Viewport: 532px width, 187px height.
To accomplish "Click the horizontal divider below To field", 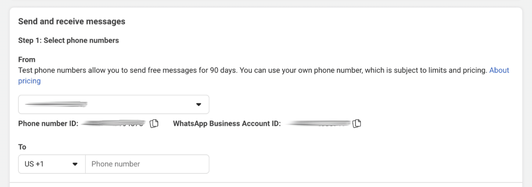I will point(266,182).
